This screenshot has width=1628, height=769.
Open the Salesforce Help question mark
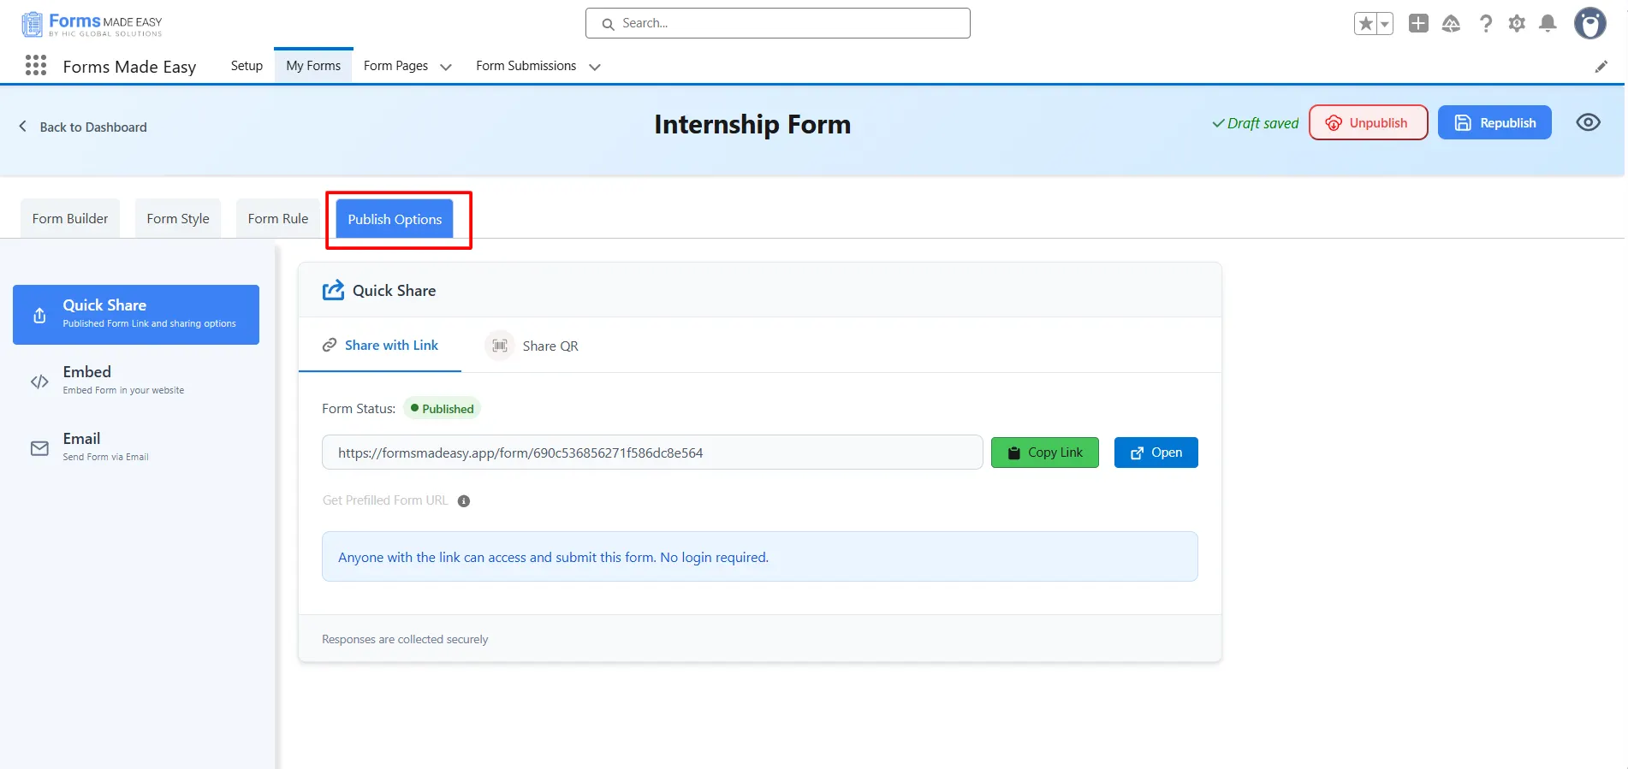click(x=1486, y=24)
